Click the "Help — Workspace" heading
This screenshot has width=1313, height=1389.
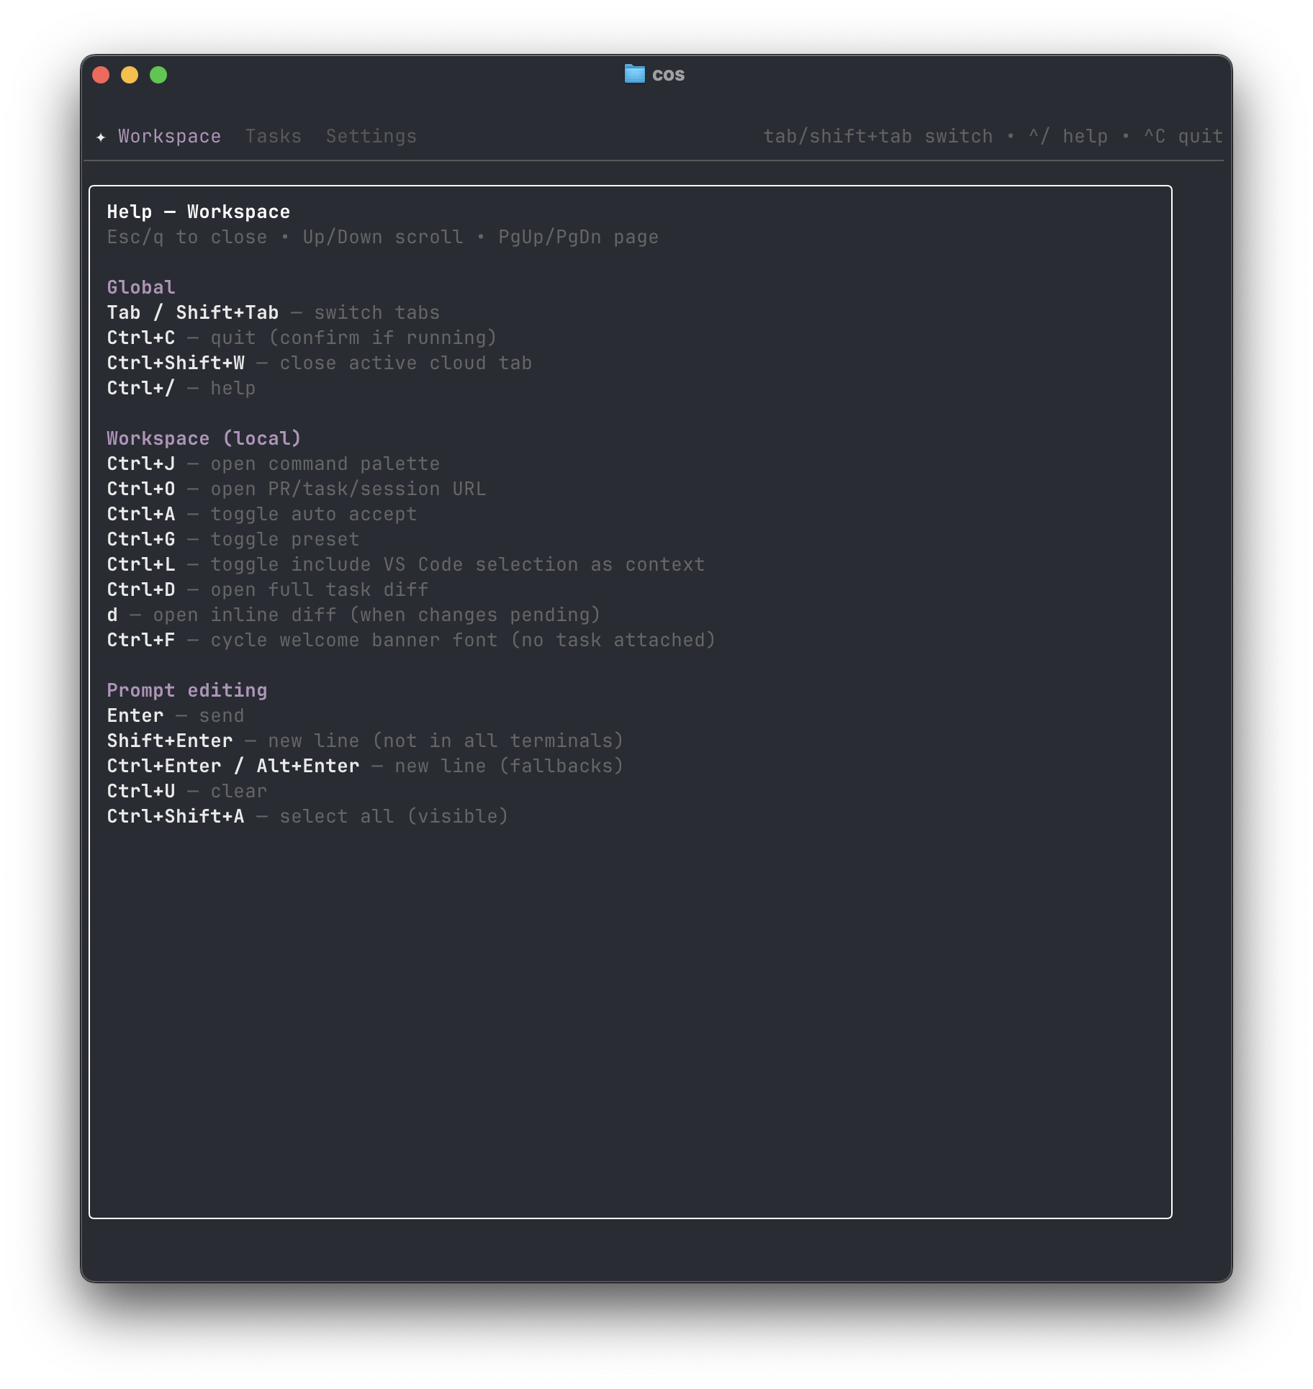pos(198,211)
